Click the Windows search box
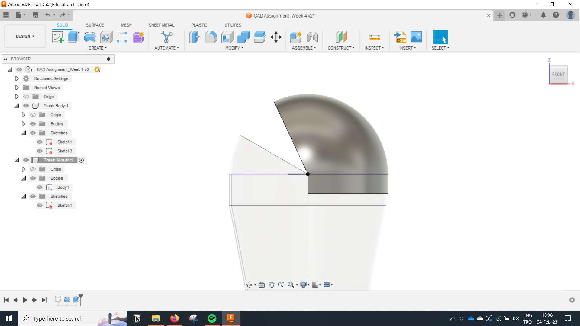Viewport: 580px width, 326px height. (72, 318)
